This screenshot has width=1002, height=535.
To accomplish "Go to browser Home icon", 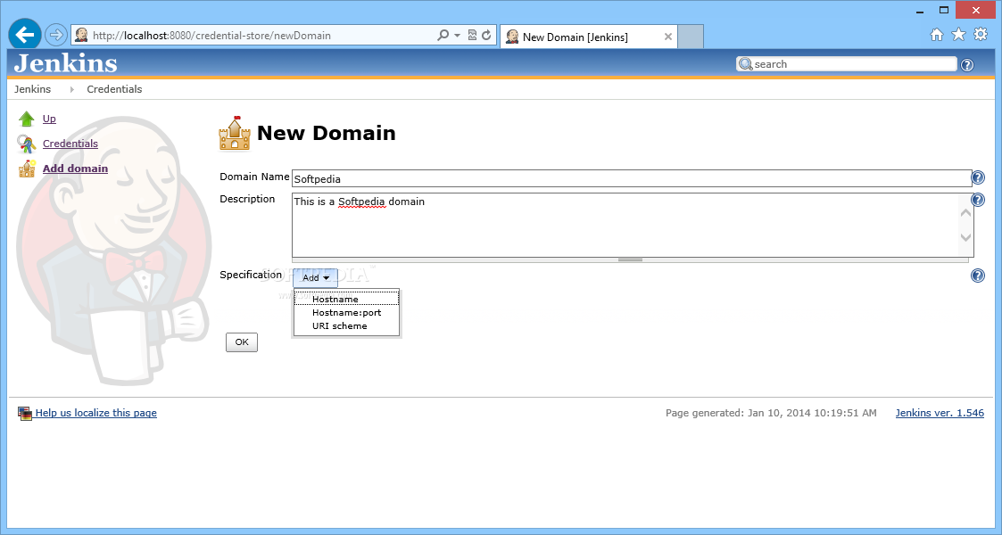I will pyautogui.click(x=936, y=35).
